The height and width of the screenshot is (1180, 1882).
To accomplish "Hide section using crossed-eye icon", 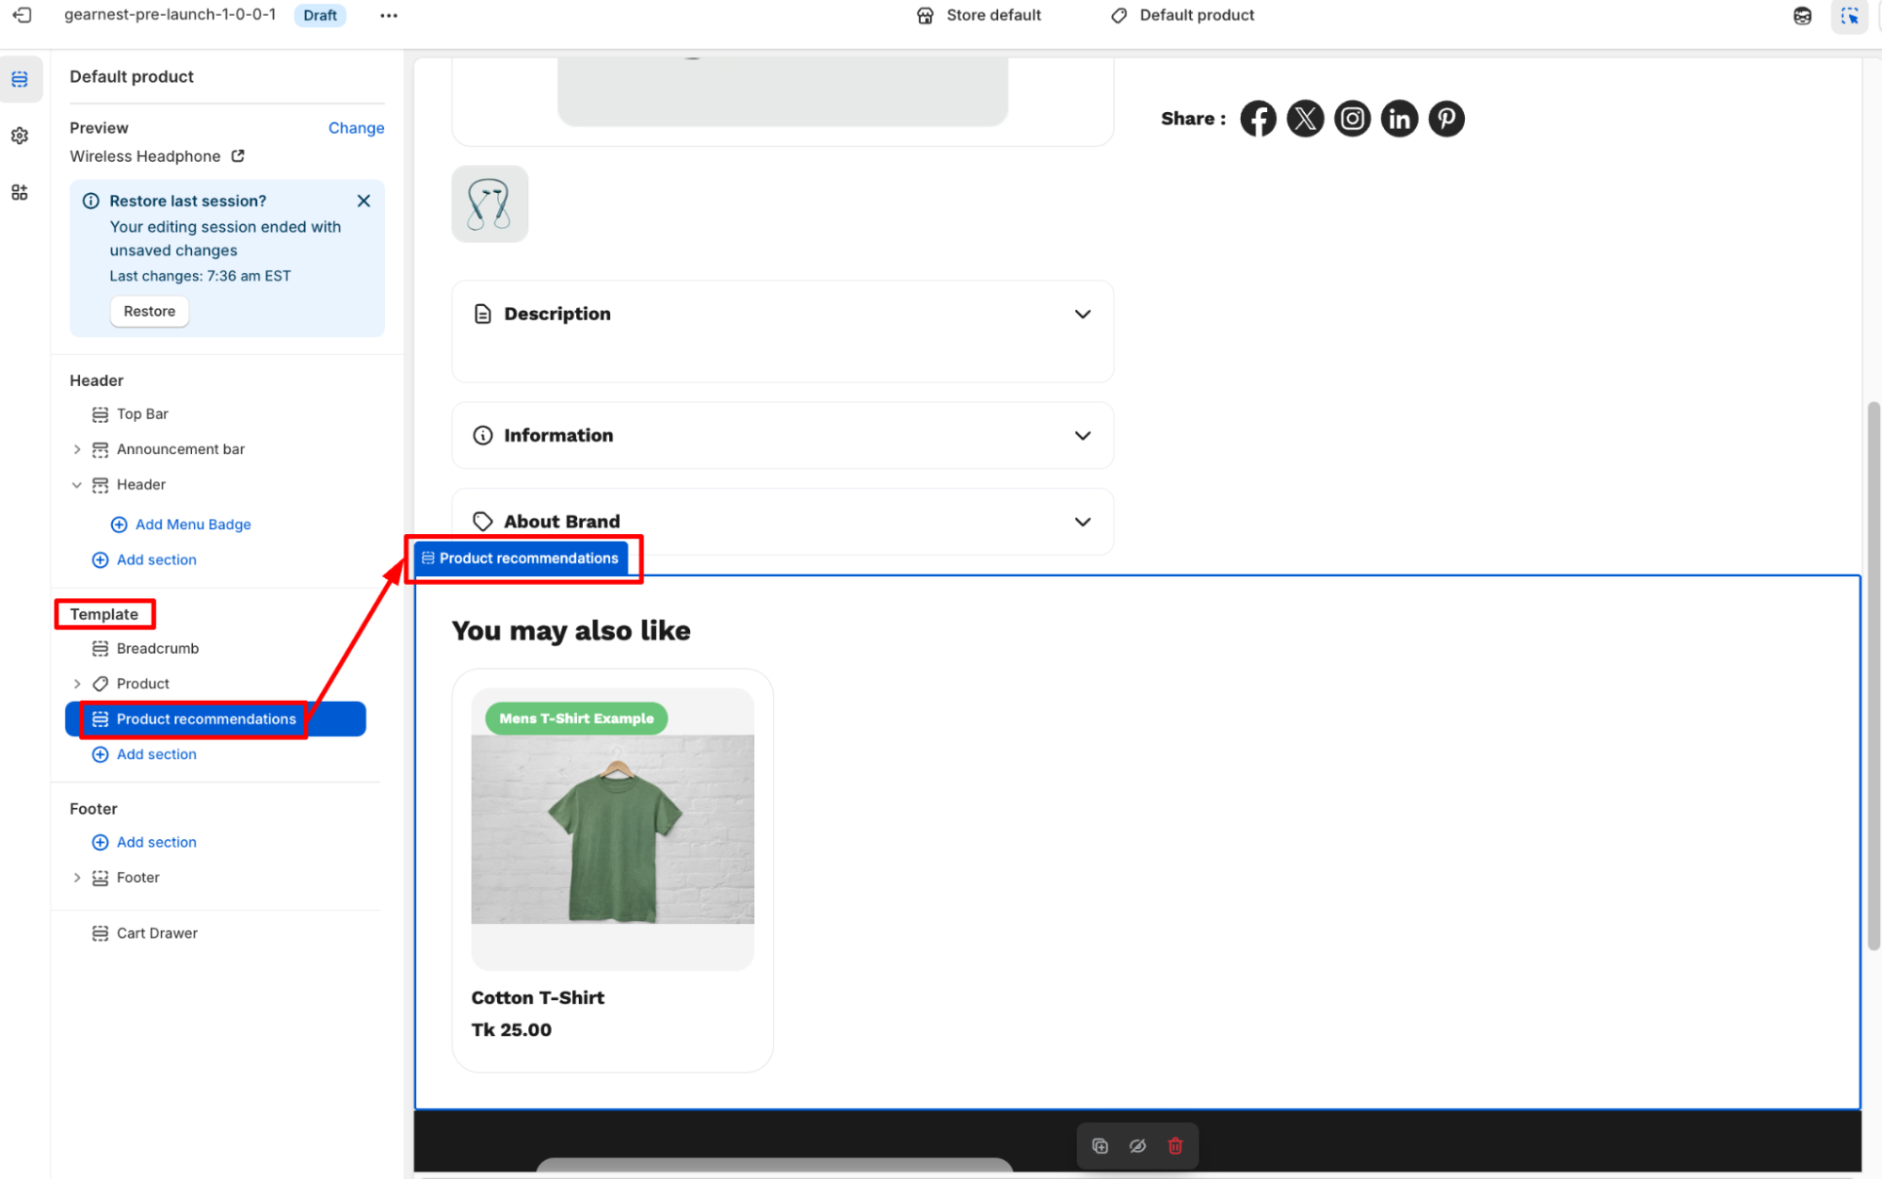I will click(x=1137, y=1145).
